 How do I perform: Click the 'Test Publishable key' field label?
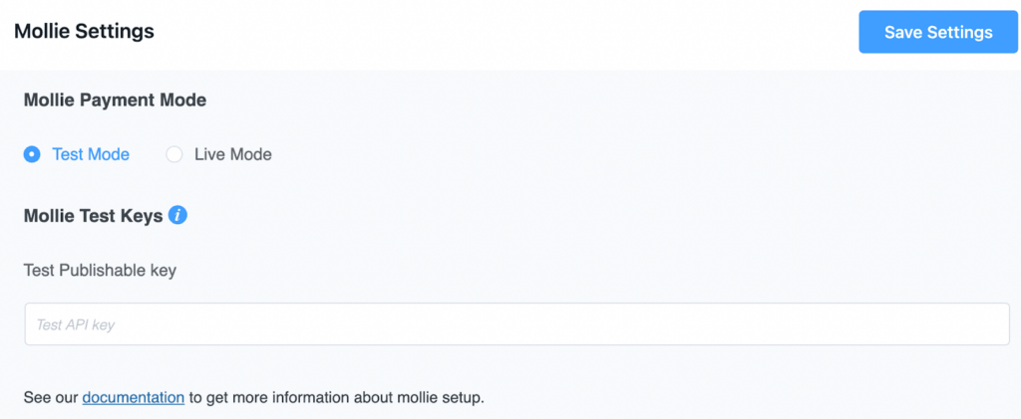[100, 271]
